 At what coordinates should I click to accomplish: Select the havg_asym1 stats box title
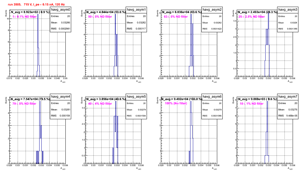[136, 10]
